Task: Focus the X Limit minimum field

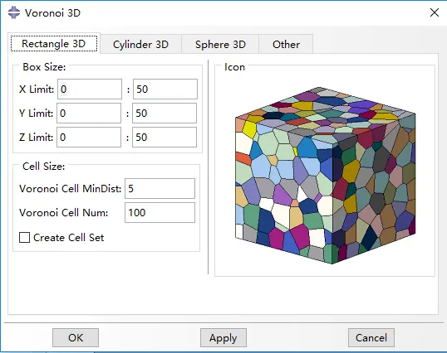Action: pos(90,89)
